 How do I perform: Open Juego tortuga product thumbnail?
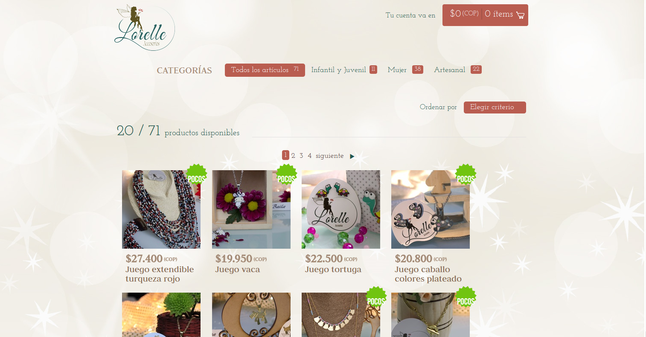pyautogui.click(x=341, y=209)
